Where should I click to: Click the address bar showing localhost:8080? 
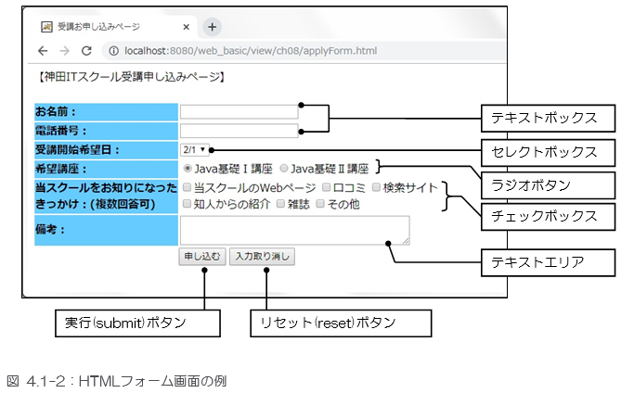click(x=278, y=50)
